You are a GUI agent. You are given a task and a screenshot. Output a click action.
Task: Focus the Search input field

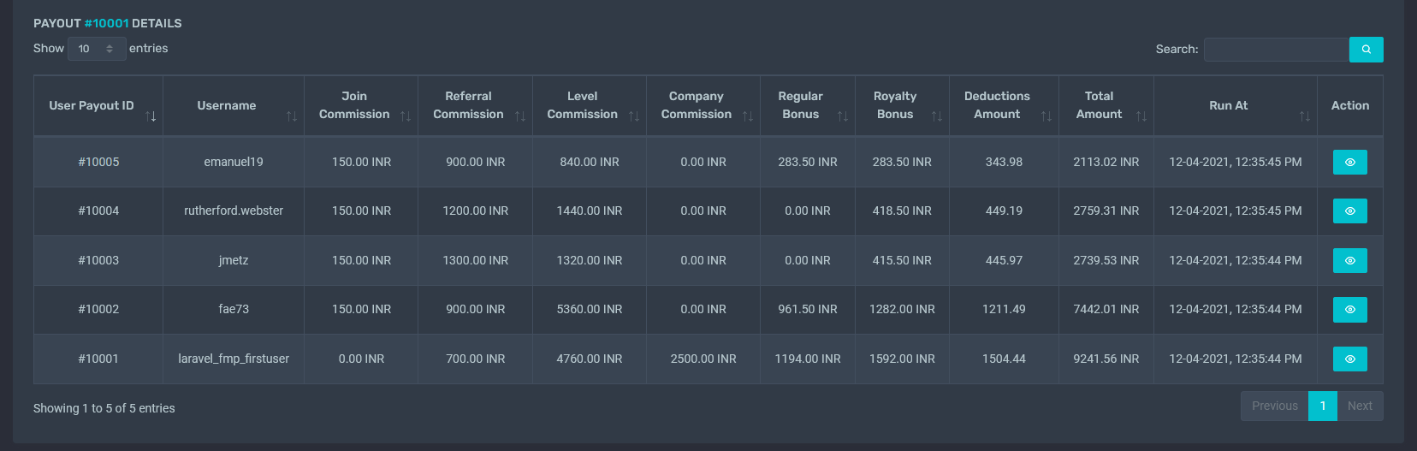[x=1276, y=50]
